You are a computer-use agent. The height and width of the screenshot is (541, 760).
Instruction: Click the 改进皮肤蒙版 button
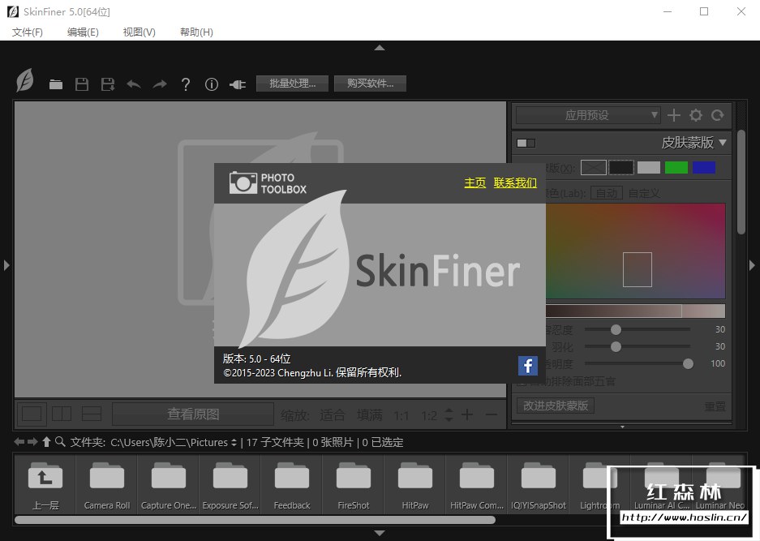[x=556, y=406]
